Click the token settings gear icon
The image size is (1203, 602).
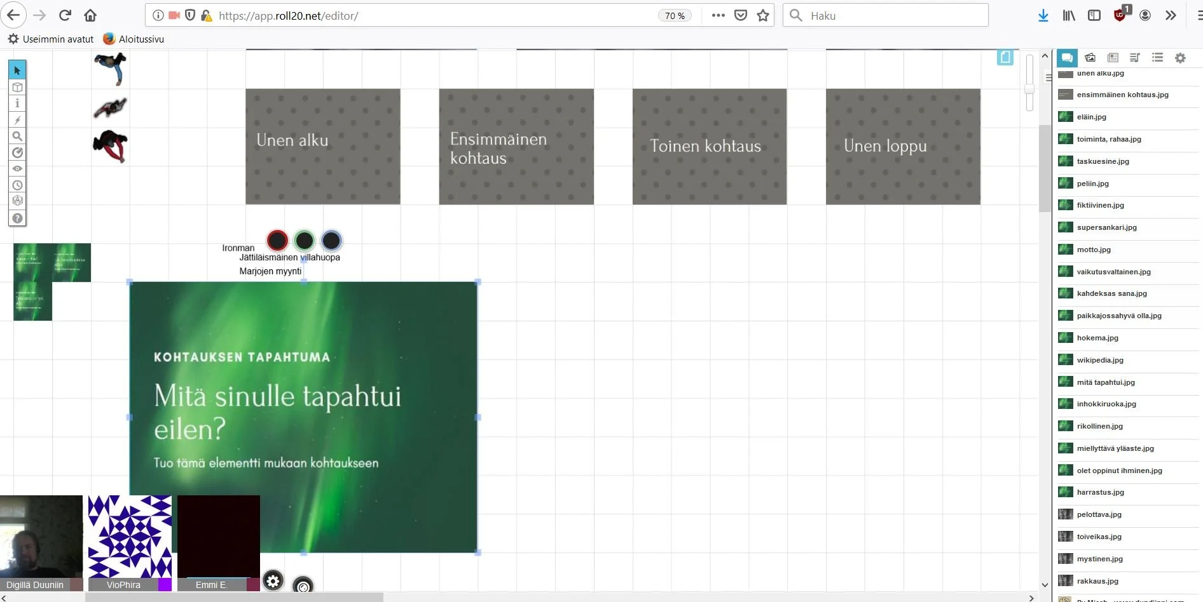[x=273, y=580]
